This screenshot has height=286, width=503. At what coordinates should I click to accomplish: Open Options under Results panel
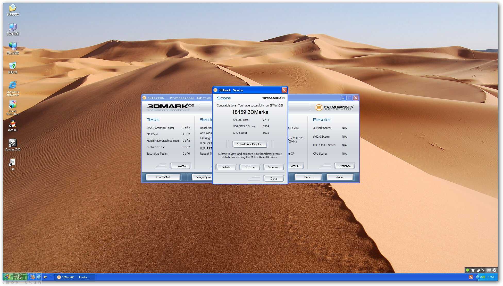pos(345,166)
